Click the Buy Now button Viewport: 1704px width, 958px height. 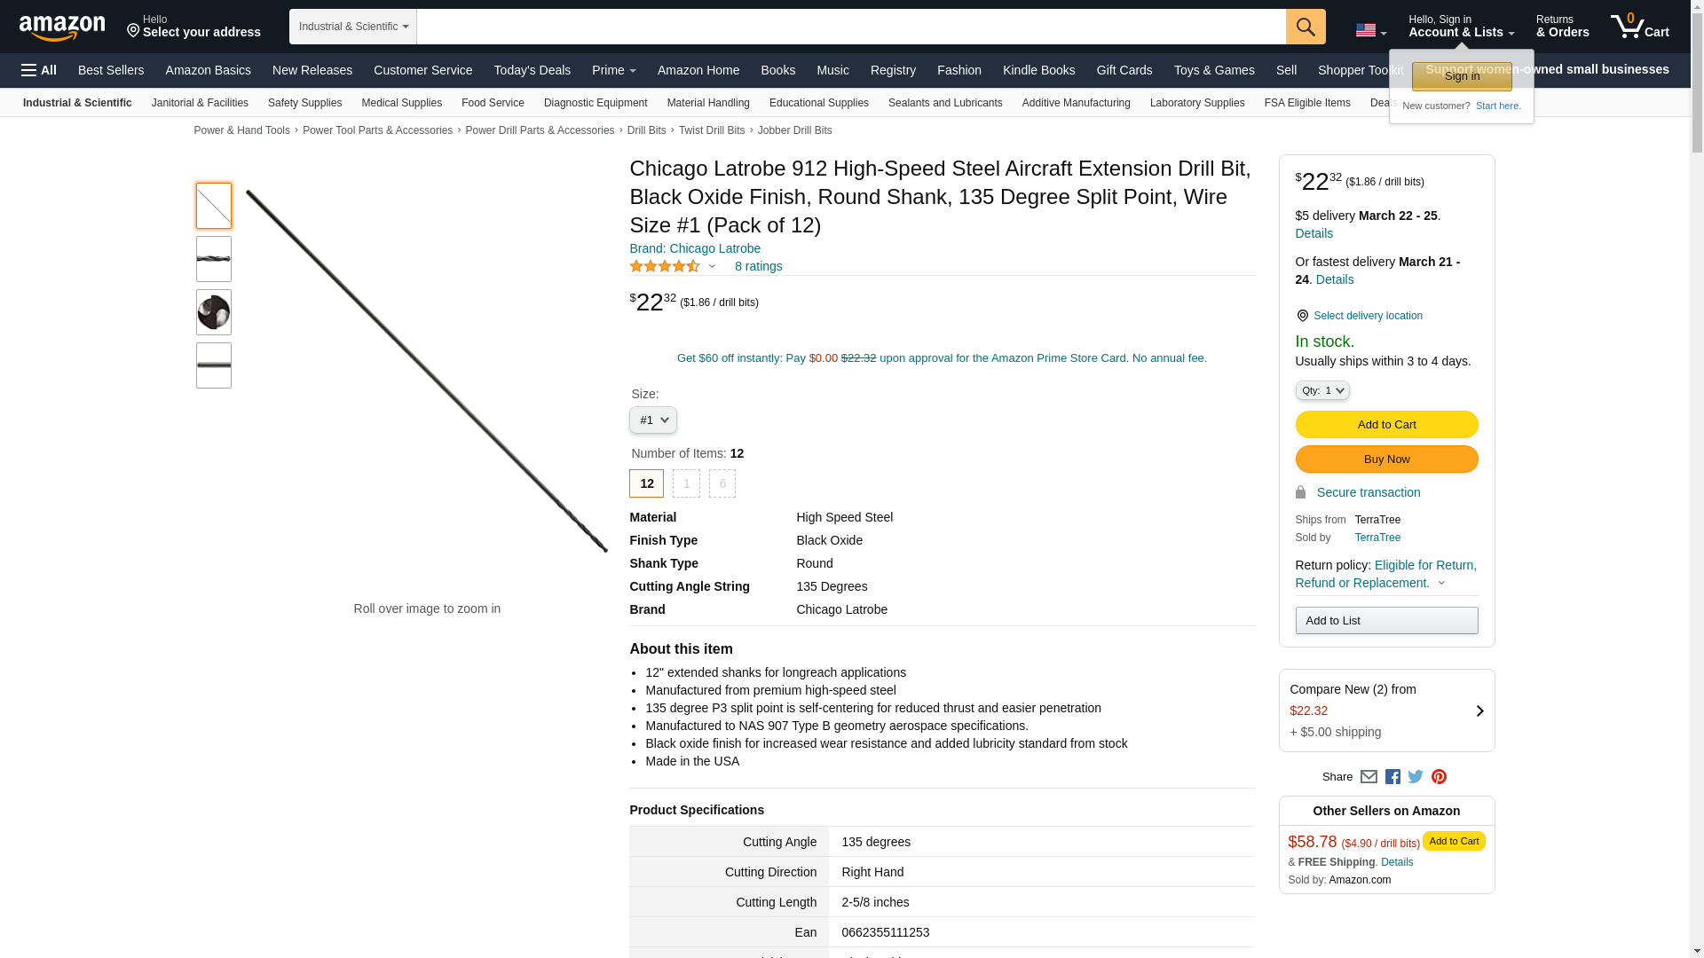pyautogui.click(x=1386, y=459)
